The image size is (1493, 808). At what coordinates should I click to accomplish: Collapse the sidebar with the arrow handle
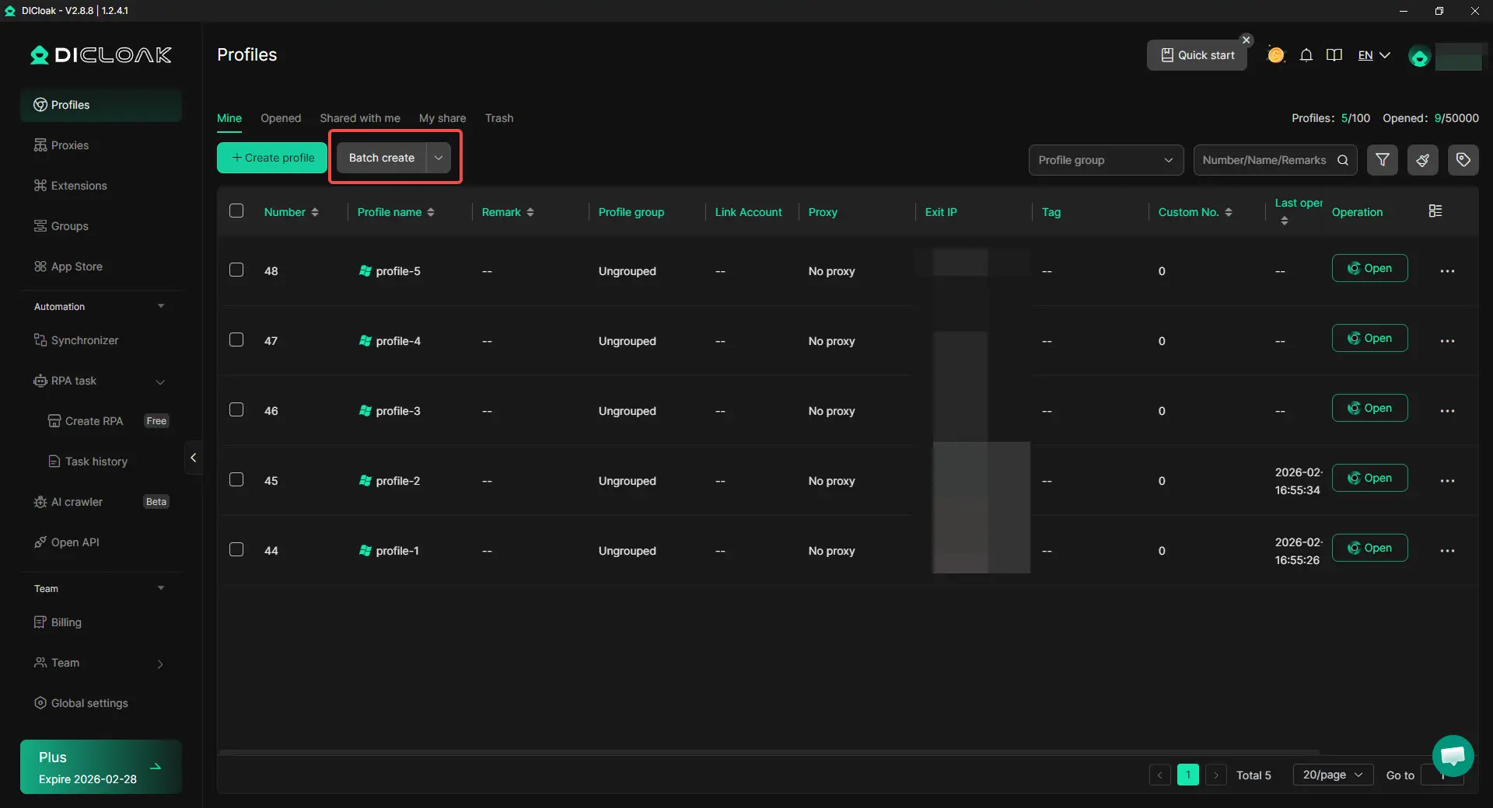pyautogui.click(x=194, y=458)
